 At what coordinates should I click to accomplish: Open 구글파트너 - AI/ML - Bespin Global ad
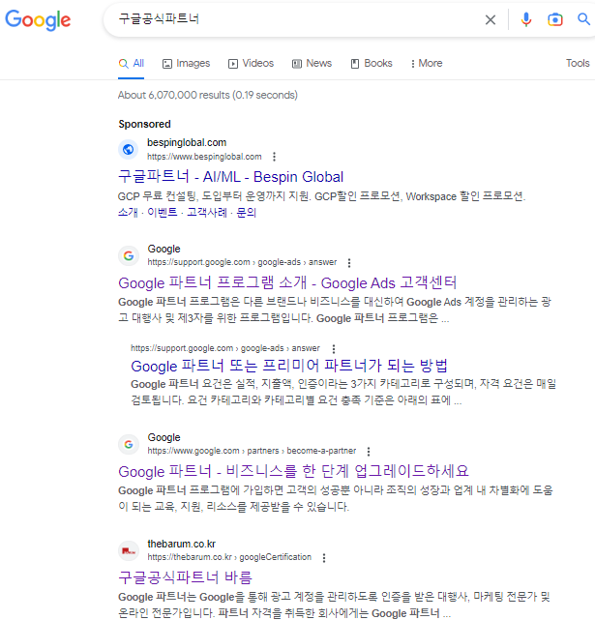tap(230, 177)
